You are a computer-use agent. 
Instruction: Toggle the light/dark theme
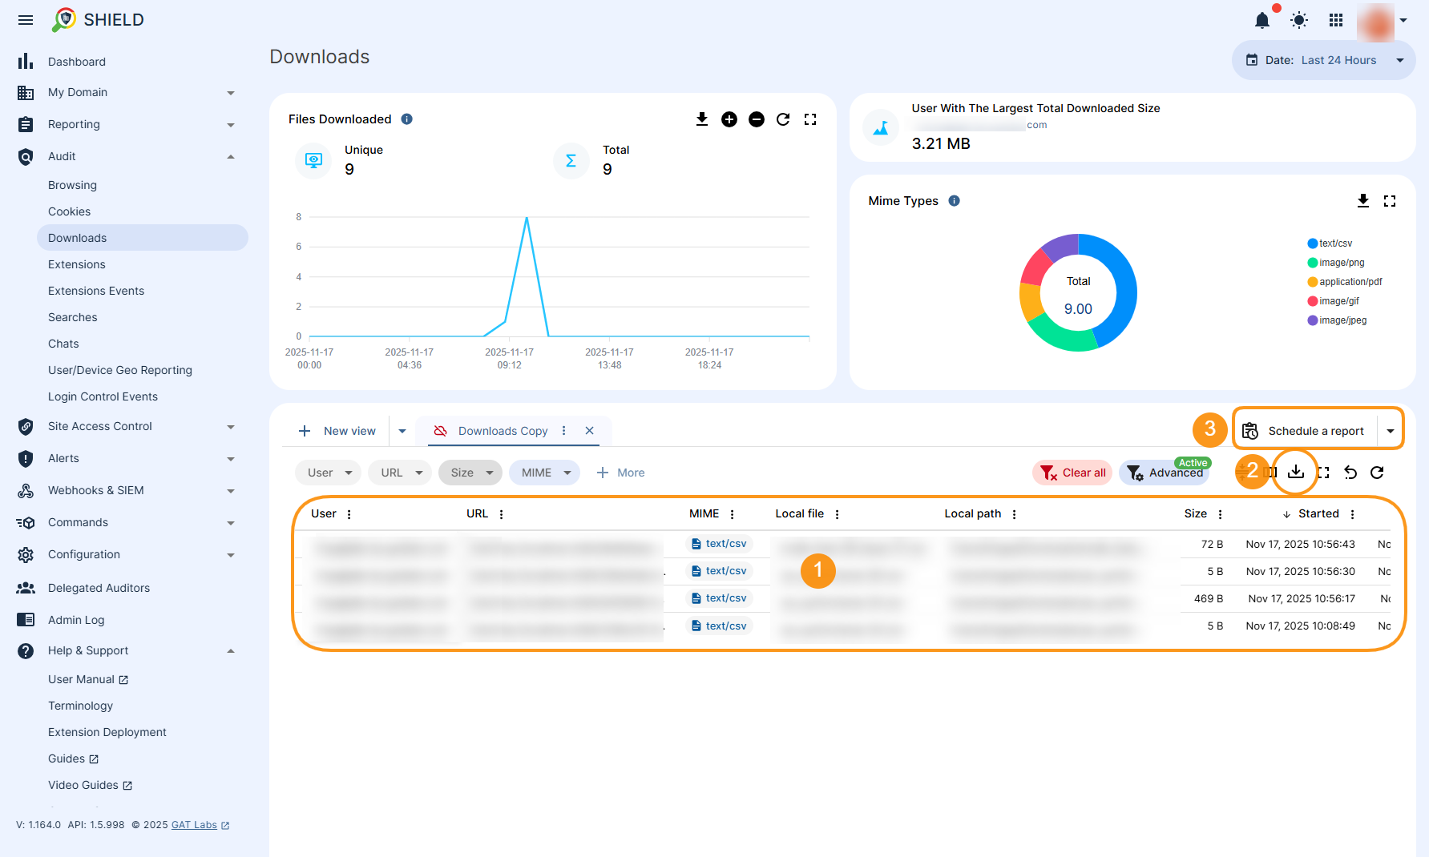1298,20
